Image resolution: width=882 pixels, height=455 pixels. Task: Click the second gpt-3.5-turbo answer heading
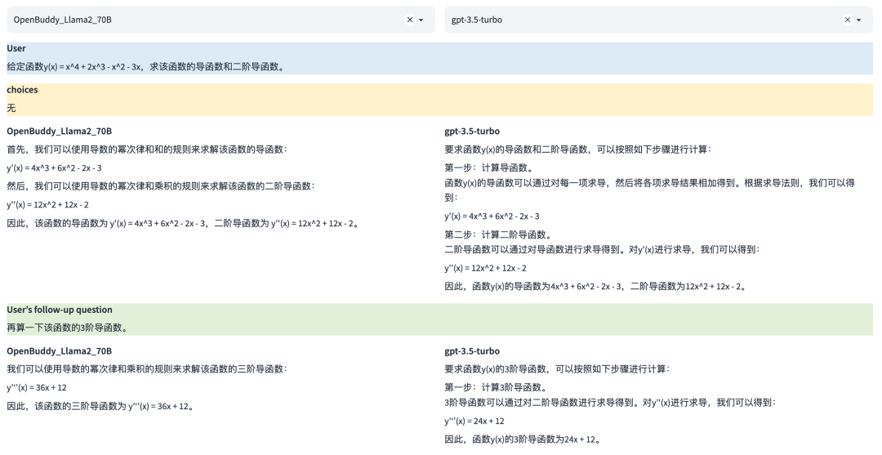click(x=472, y=351)
